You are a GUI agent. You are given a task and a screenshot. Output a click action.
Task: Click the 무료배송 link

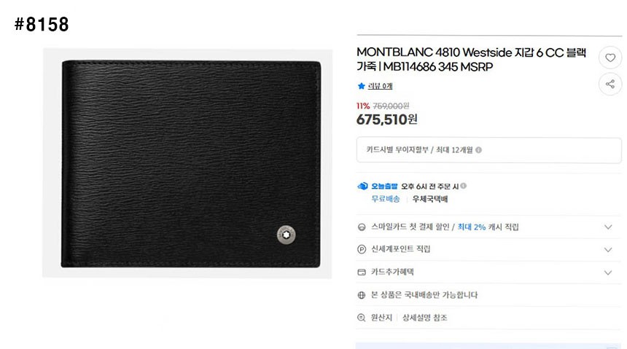tap(386, 199)
